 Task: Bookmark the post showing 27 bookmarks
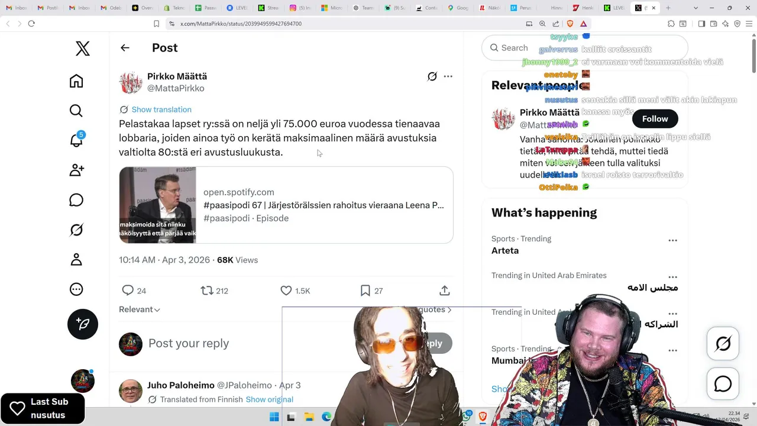[371, 291]
